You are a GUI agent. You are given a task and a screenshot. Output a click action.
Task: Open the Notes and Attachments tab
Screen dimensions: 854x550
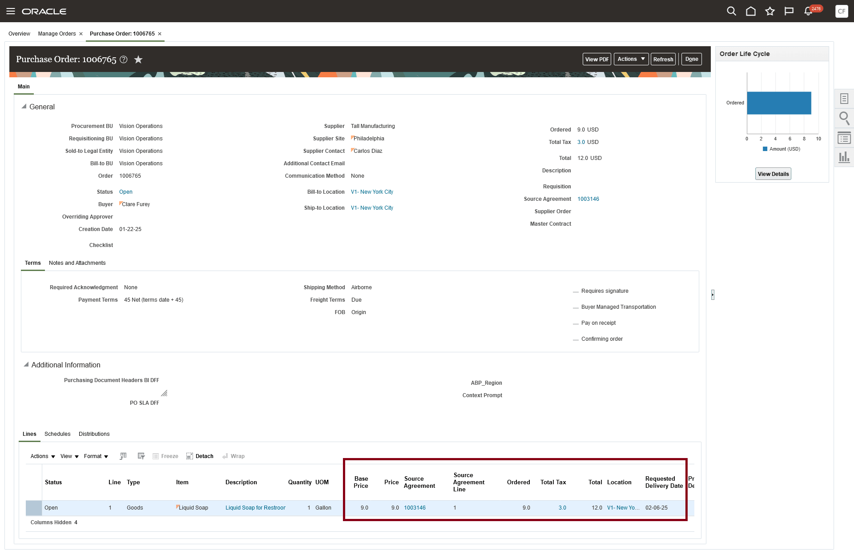click(x=77, y=263)
